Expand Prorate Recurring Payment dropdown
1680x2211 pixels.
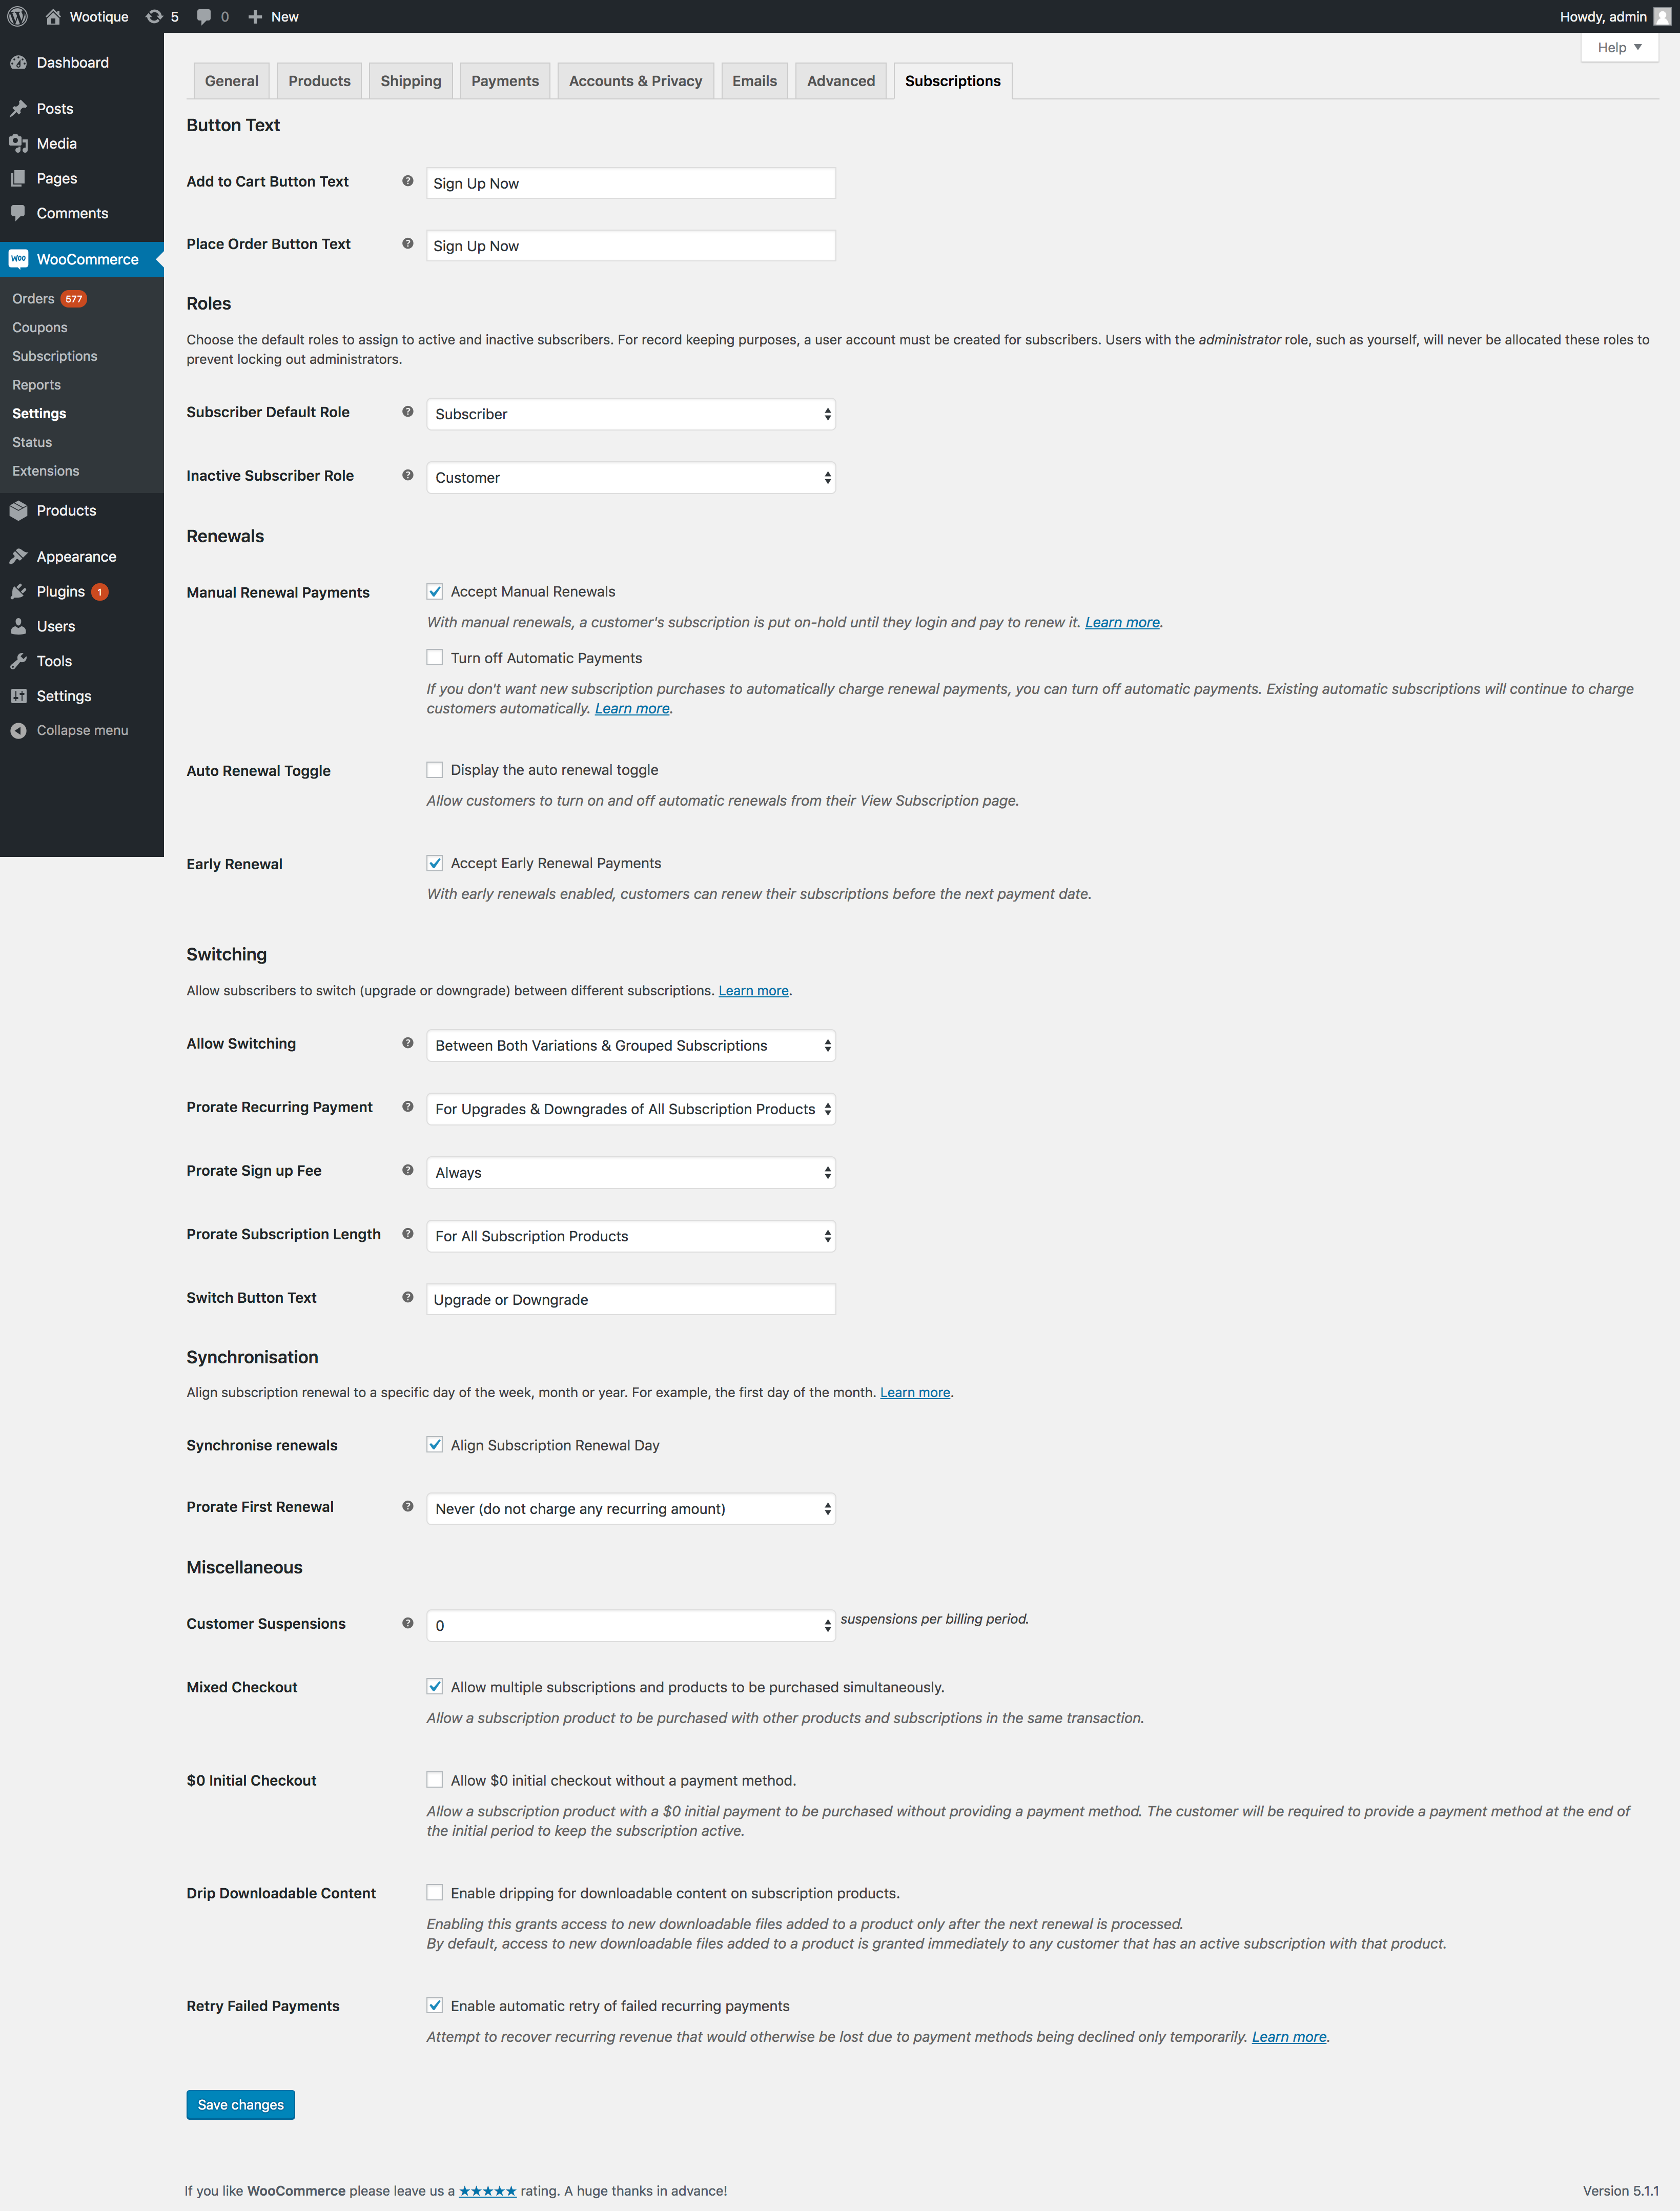(630, 1108)
